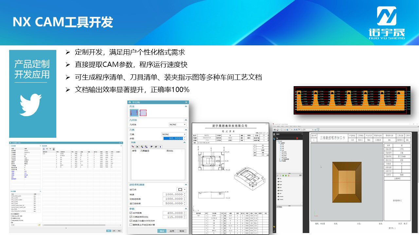Collapse the 几何体 section header chevron

(186, 120)
